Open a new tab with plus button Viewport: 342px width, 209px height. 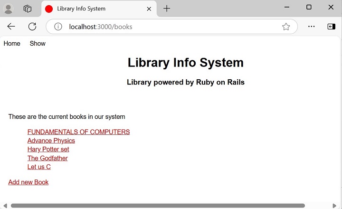pyautogui.click(x=167, y=9)
